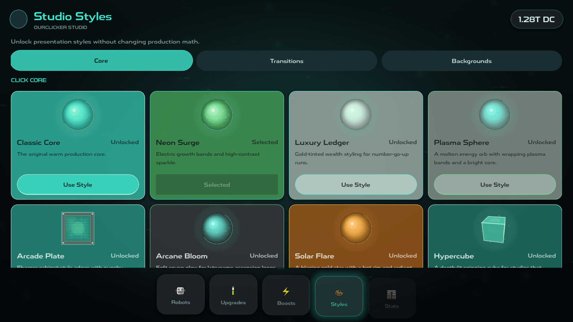Click the Arcade Plate card title
The height and width of the screenshot is (322, 573).
[41, 256]
